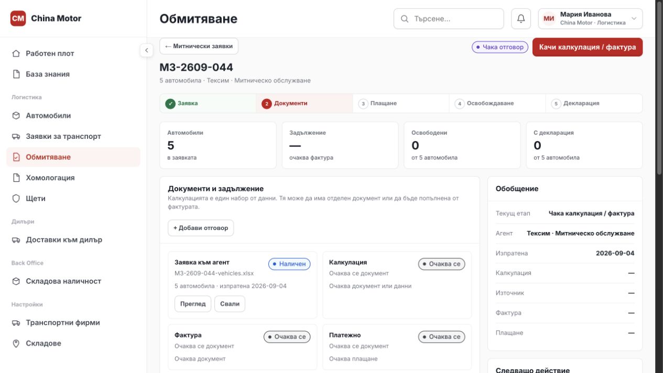This screenshot has height=373, width=663.
Task: Select the Документи step tab
Action: [x=305, y=104]
